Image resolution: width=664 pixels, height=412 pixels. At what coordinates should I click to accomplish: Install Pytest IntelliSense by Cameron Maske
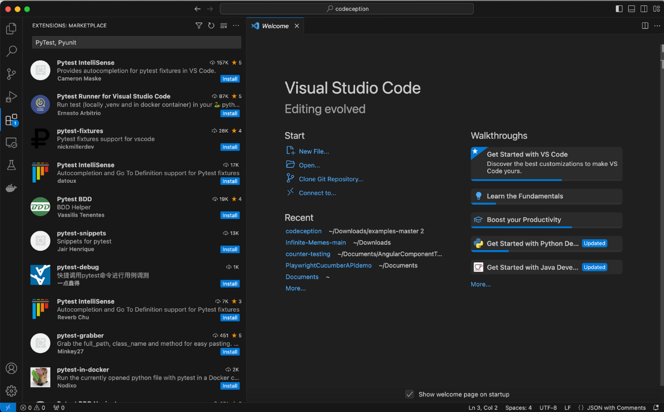tap(230, 79)
